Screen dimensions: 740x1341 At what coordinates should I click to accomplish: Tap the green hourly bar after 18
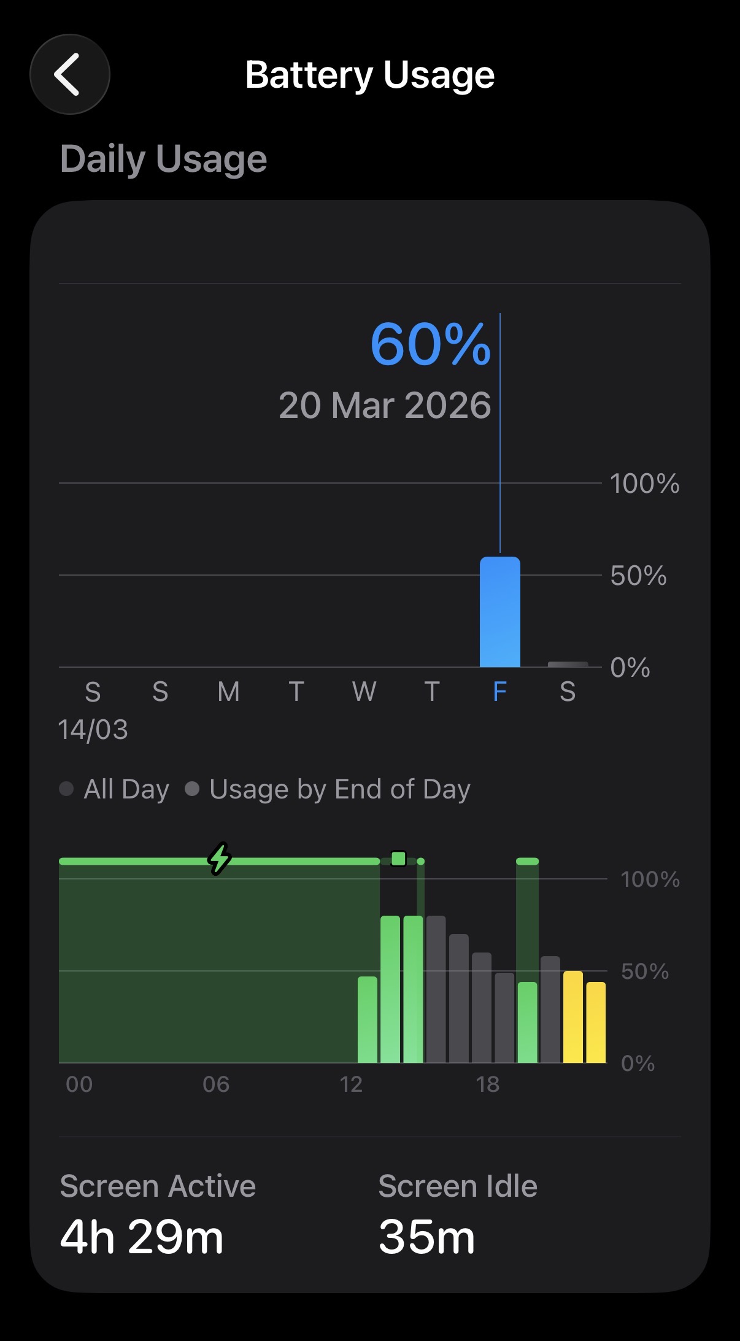tap(528, 1022)
